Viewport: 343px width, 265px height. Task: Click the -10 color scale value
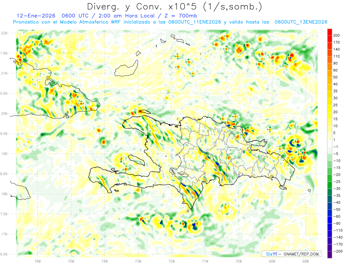pos(337,161)
